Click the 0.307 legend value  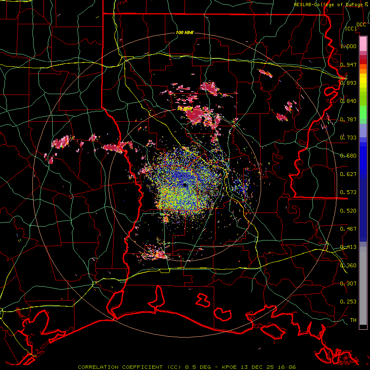348,283
